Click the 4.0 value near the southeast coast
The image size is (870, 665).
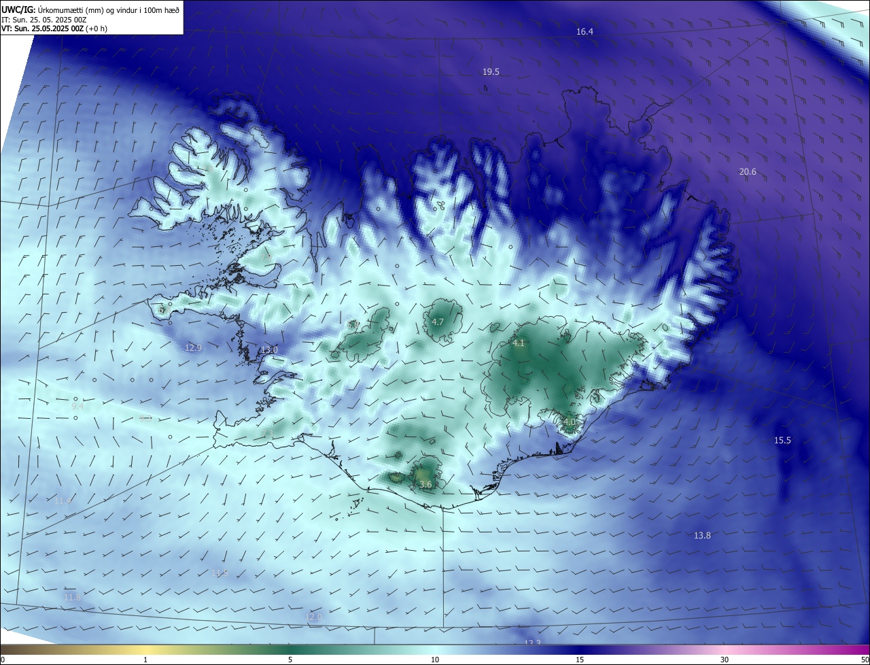point(570,422)
